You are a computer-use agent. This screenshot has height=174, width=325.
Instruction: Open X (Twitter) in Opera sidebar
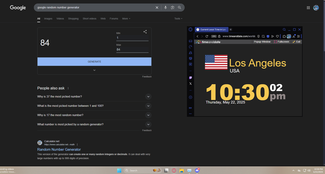(x=190, y=84)
